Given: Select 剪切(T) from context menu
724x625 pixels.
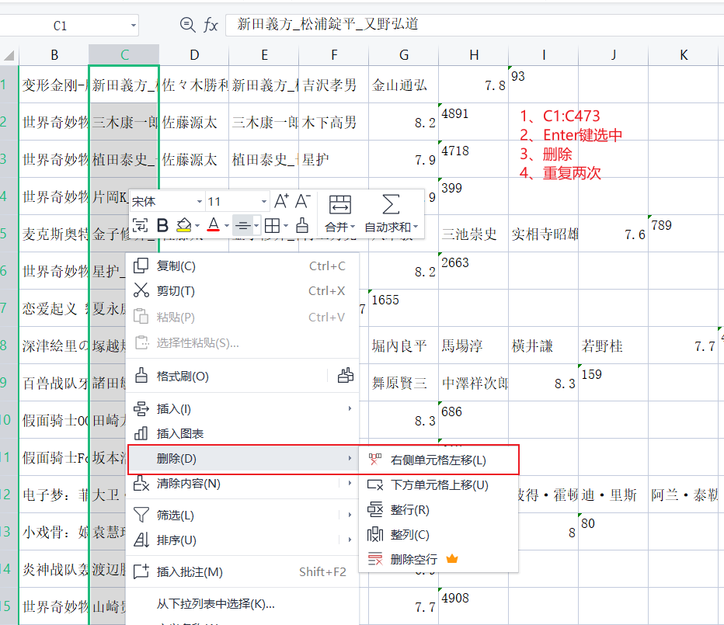Looking at the screenshot, I should [242, 291].
